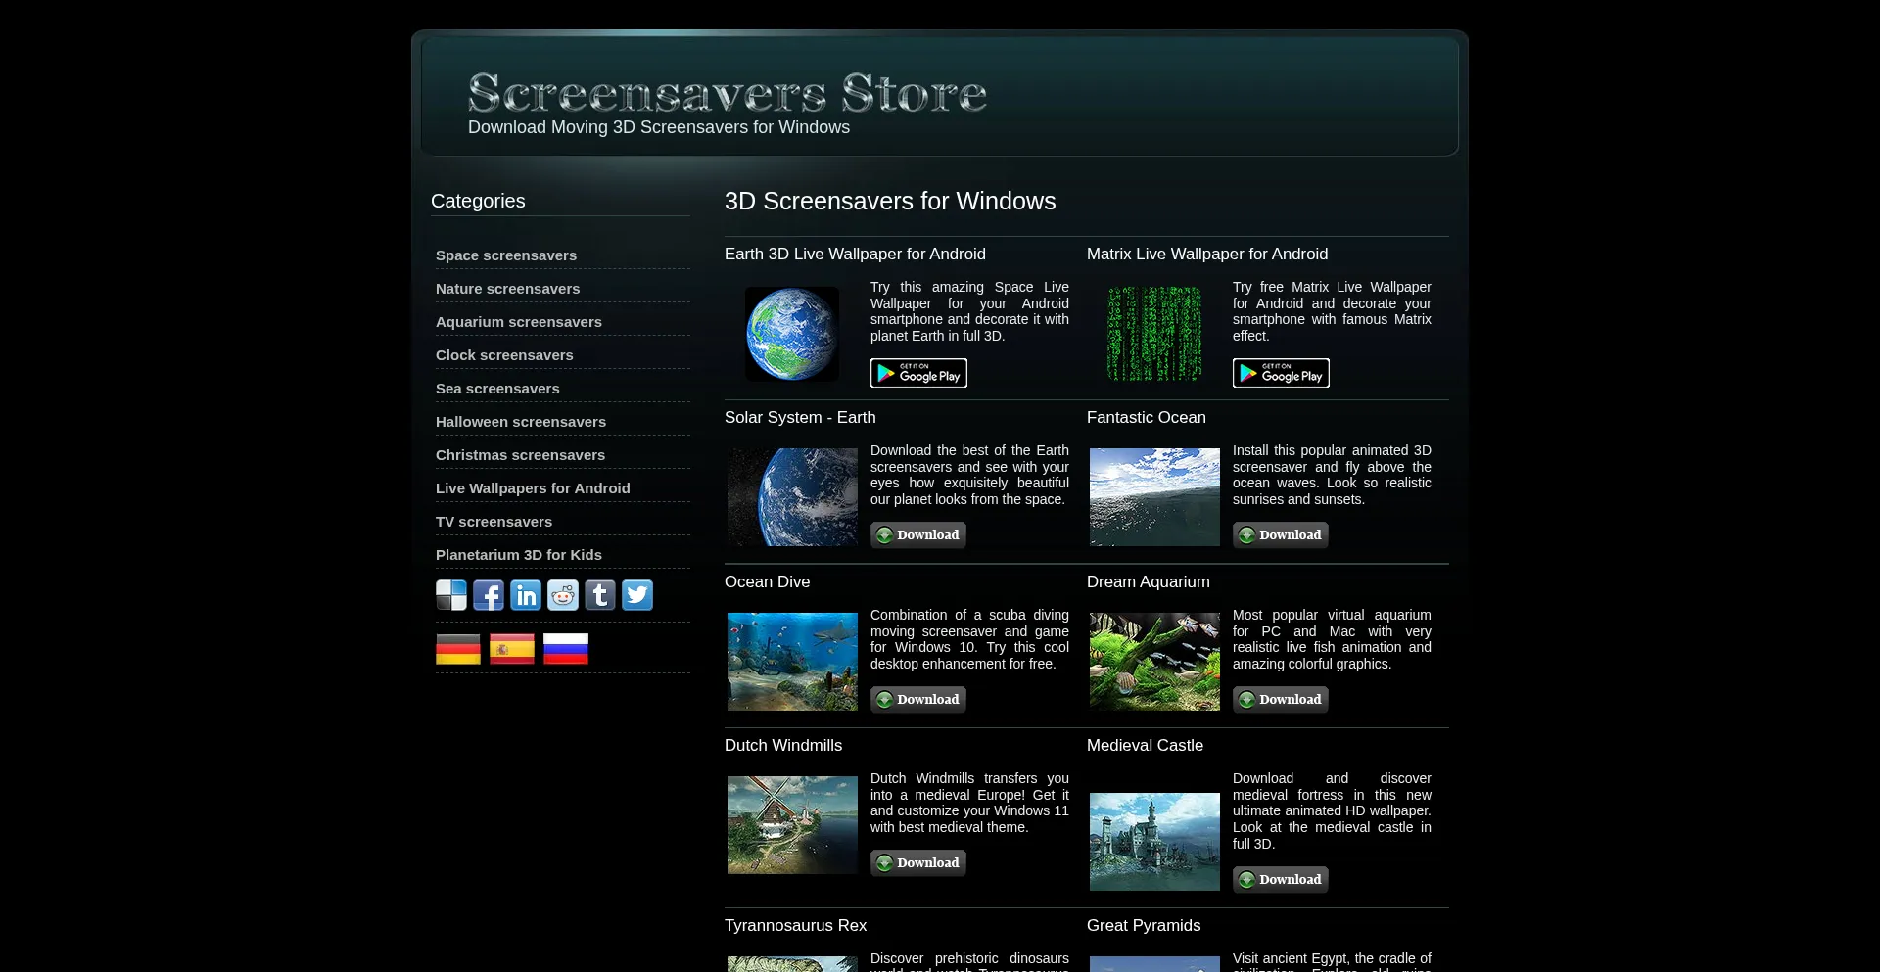Download the Solar System - Earth screensaver
This screenshot has width=1880, height=972.
tap(918, 535)
